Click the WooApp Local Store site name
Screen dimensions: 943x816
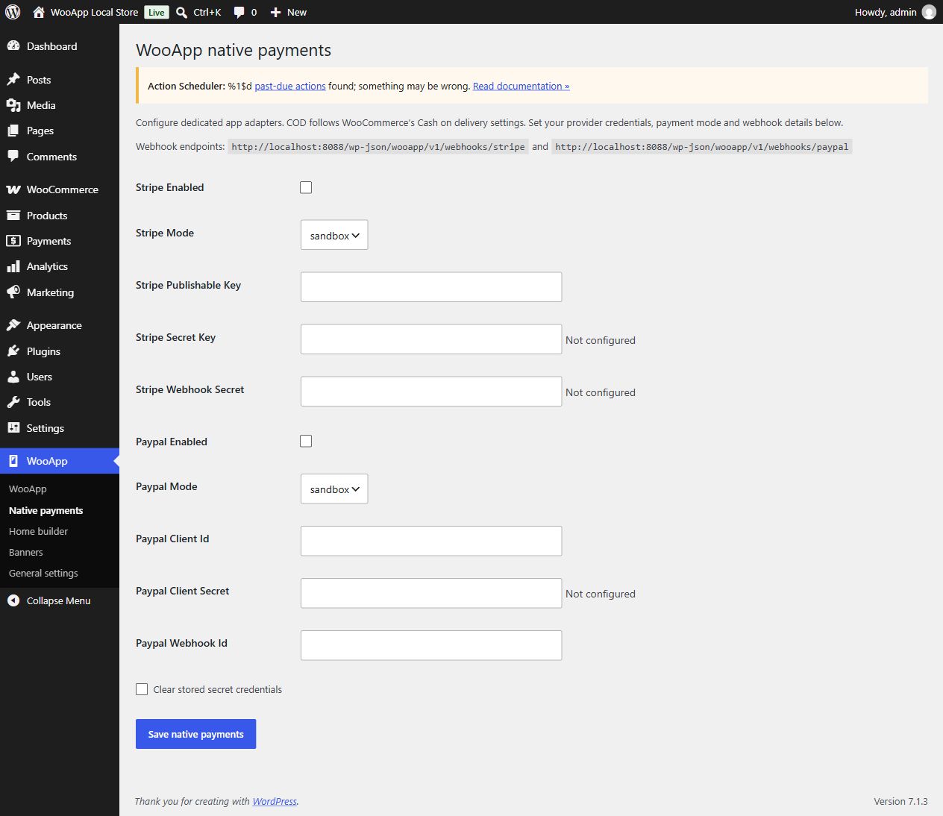tap(95, 12)
